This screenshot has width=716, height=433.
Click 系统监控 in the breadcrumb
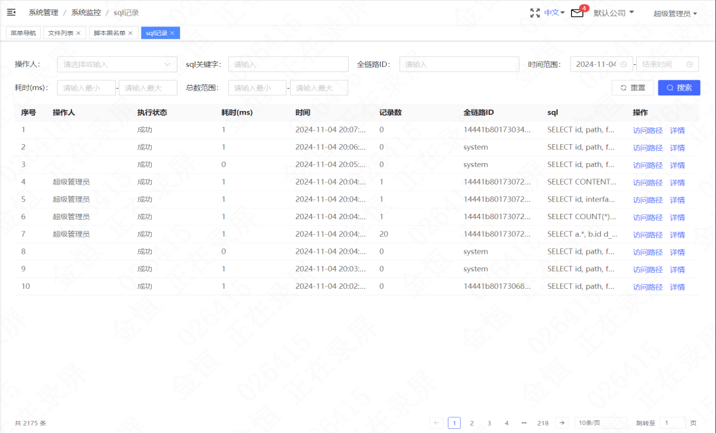(86, 12)
